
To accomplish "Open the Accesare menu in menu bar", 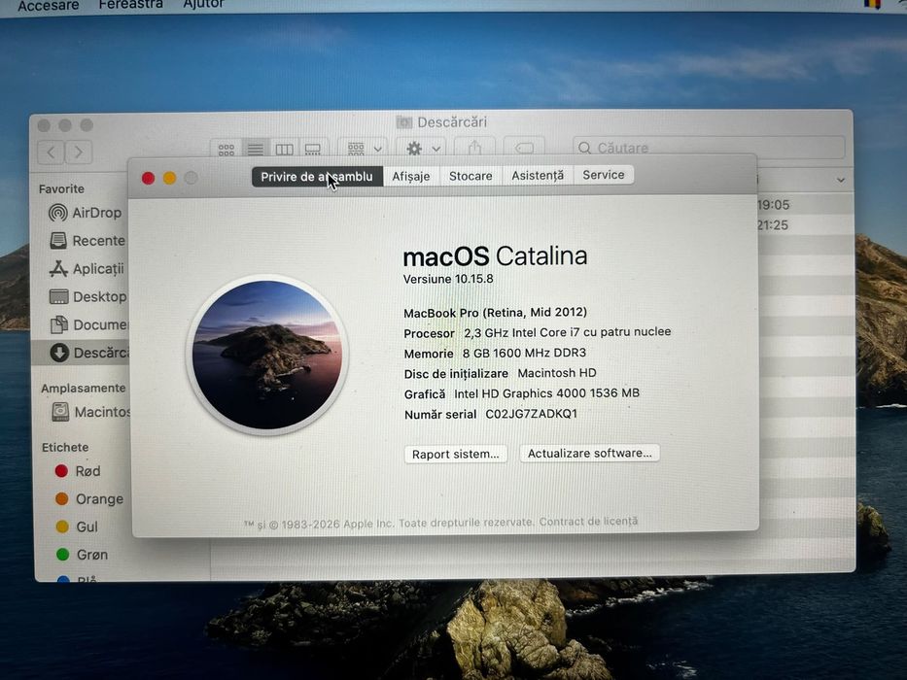I will click(49, 6).
